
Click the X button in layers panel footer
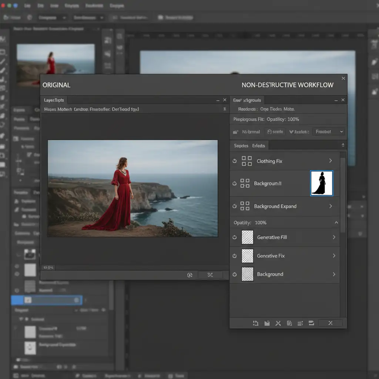click(x=331, y=323)
